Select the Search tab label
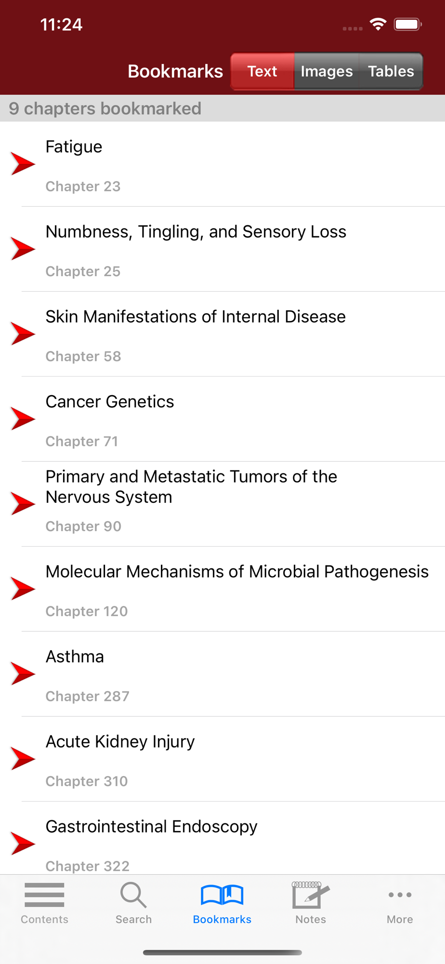The height and width of the screenshot is (964, 445). click(x=133, y=919)
